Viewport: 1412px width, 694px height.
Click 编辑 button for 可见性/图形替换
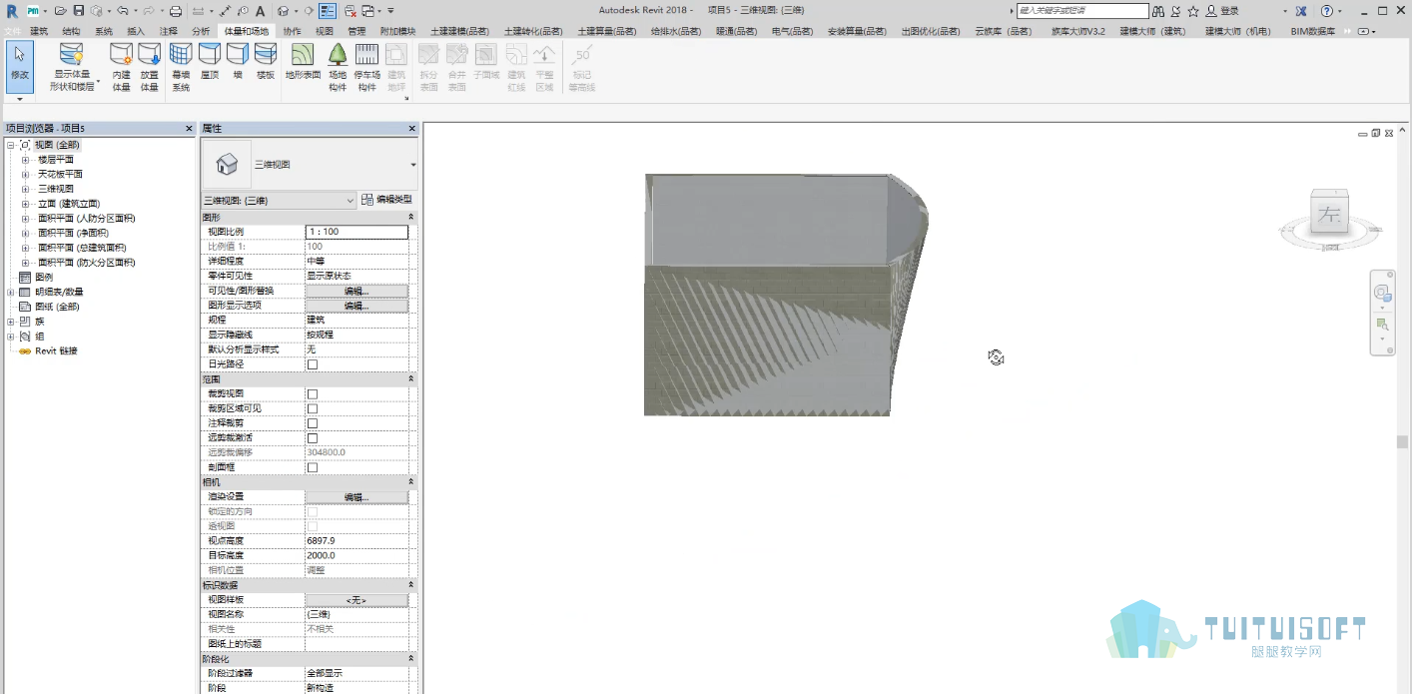356,291
